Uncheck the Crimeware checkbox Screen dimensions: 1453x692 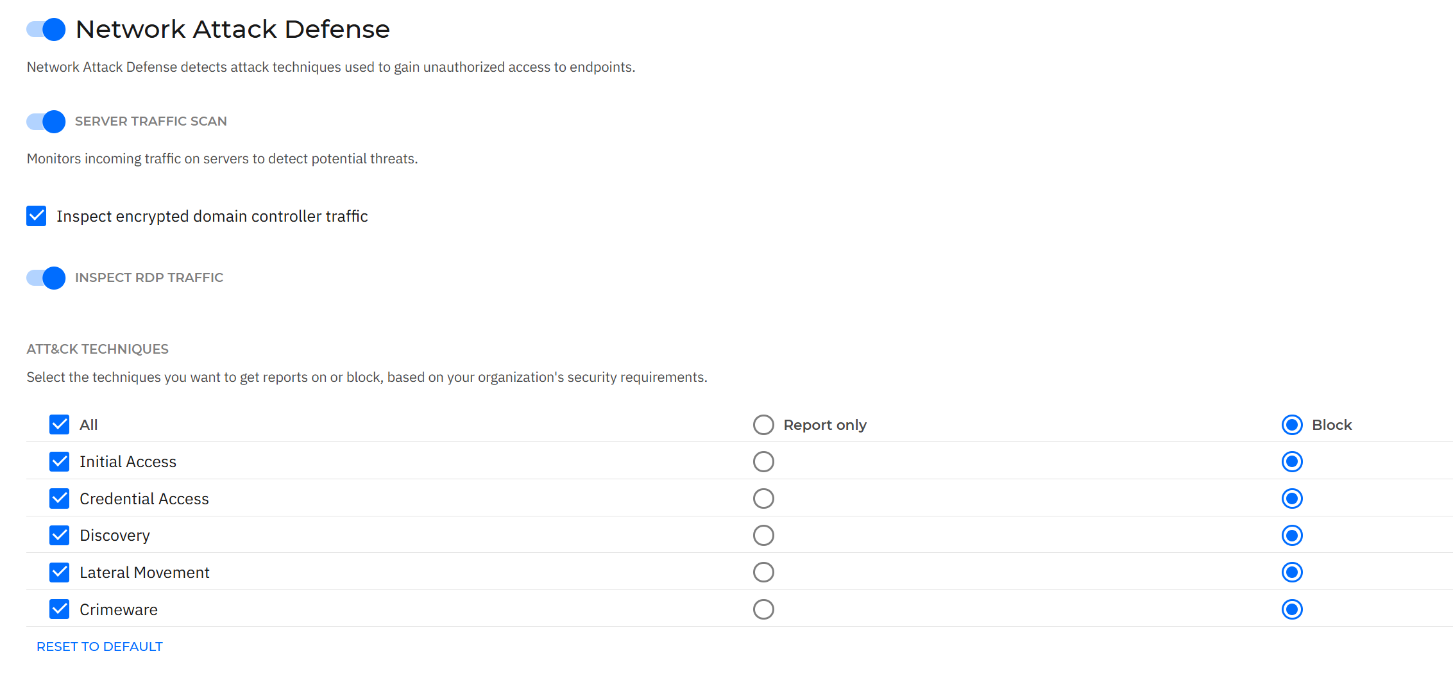60,609
